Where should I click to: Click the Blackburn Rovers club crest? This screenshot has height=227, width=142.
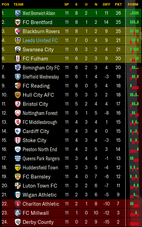(18, 31)
